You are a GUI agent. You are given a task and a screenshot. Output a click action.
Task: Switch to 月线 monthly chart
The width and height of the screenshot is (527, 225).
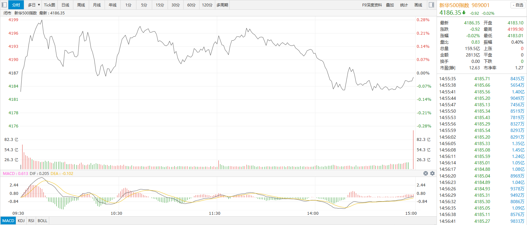point(97,5)
